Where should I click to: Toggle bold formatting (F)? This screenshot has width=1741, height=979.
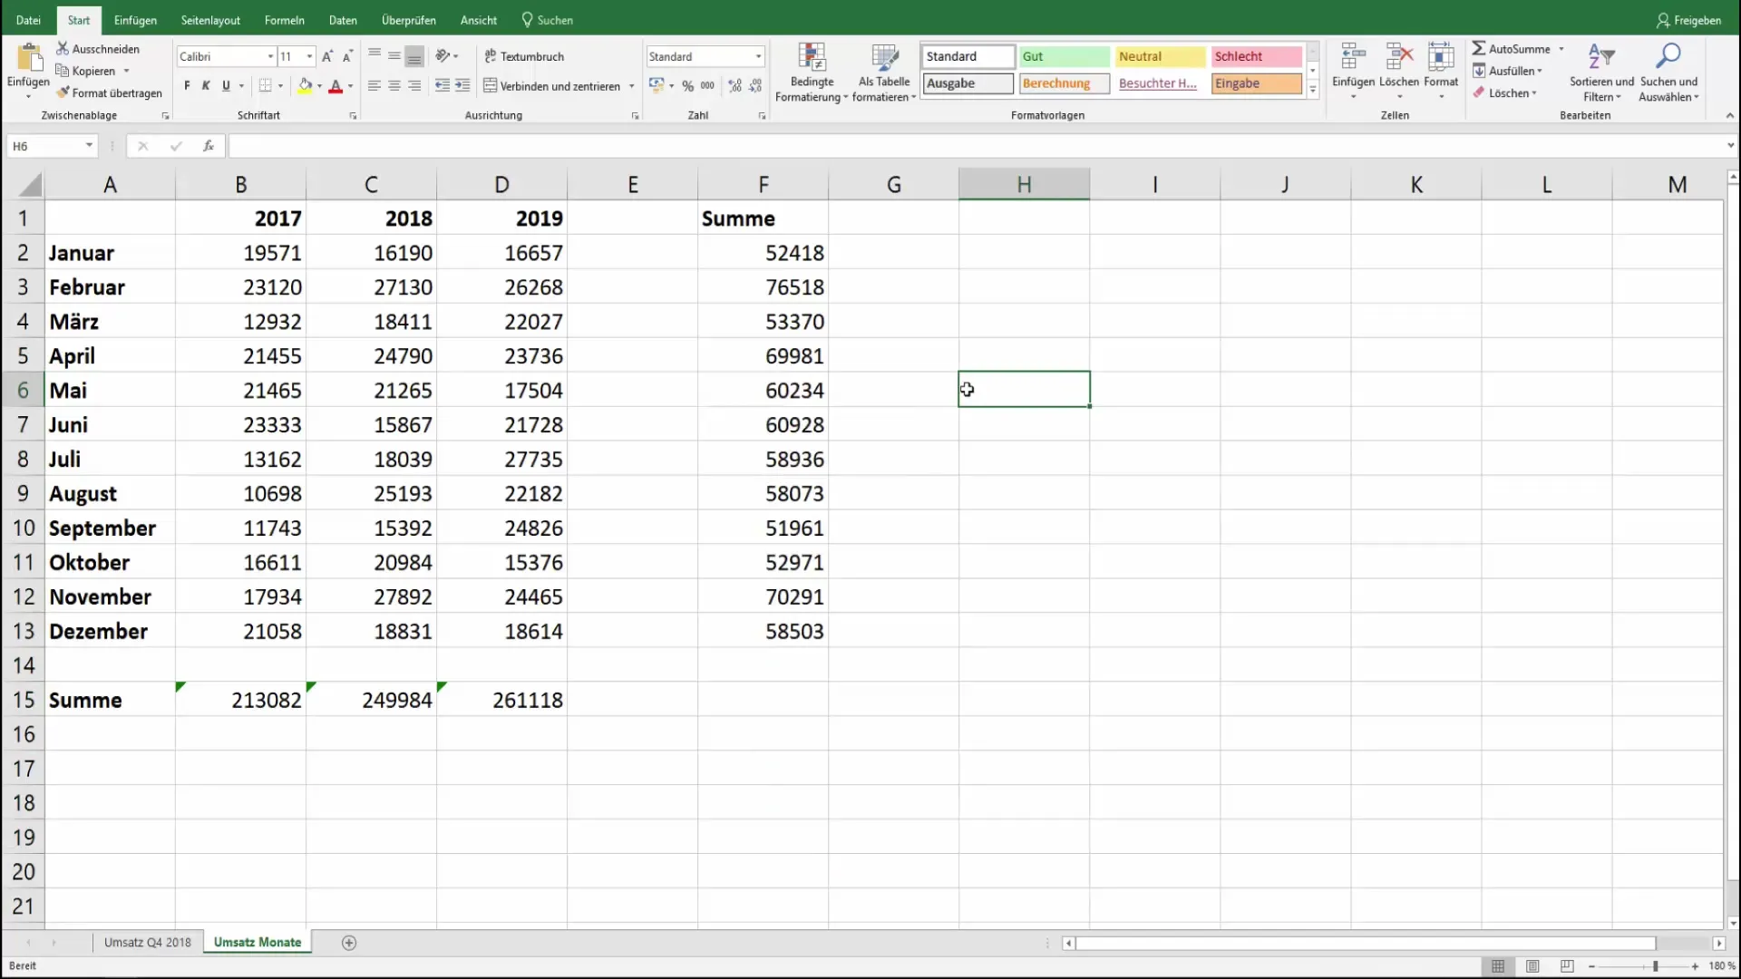187,86
